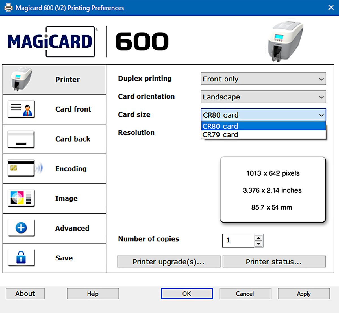This screenshot has width=339, height=313.
Task: Open the Duplex printing dropdown
Action: point(263,79)
